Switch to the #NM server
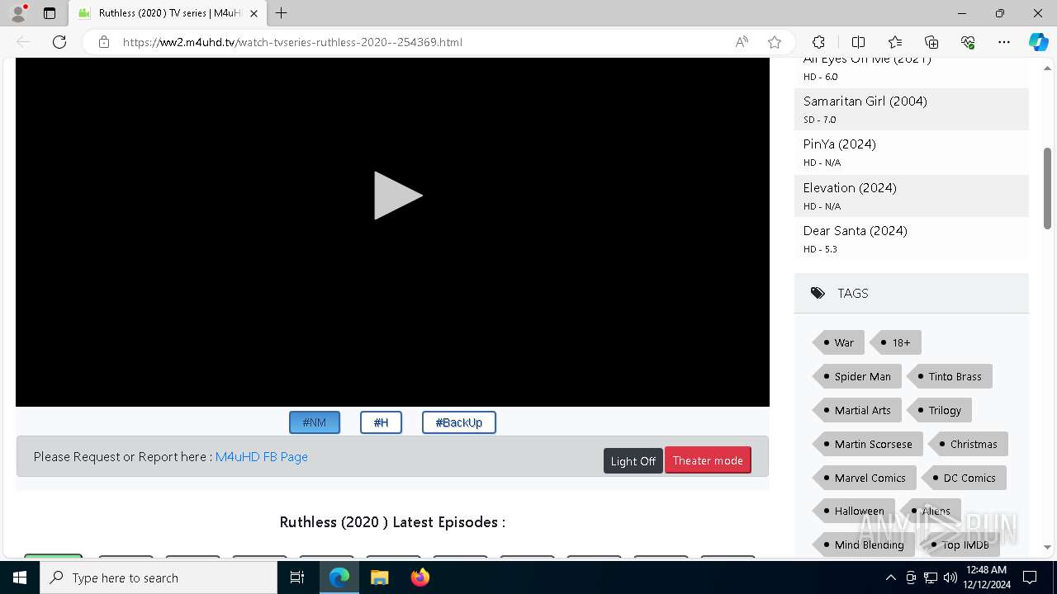 pyautogui.click(x=315, y=422)
